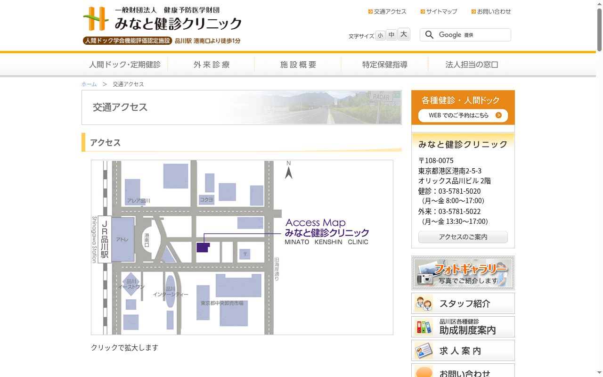Open the 施設概要 menu
The image size is (603, 377).
(x=298, y=65)
